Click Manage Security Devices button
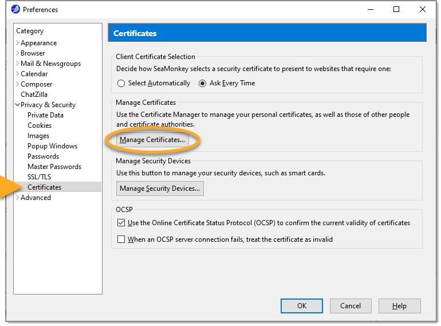 (160, 188)
